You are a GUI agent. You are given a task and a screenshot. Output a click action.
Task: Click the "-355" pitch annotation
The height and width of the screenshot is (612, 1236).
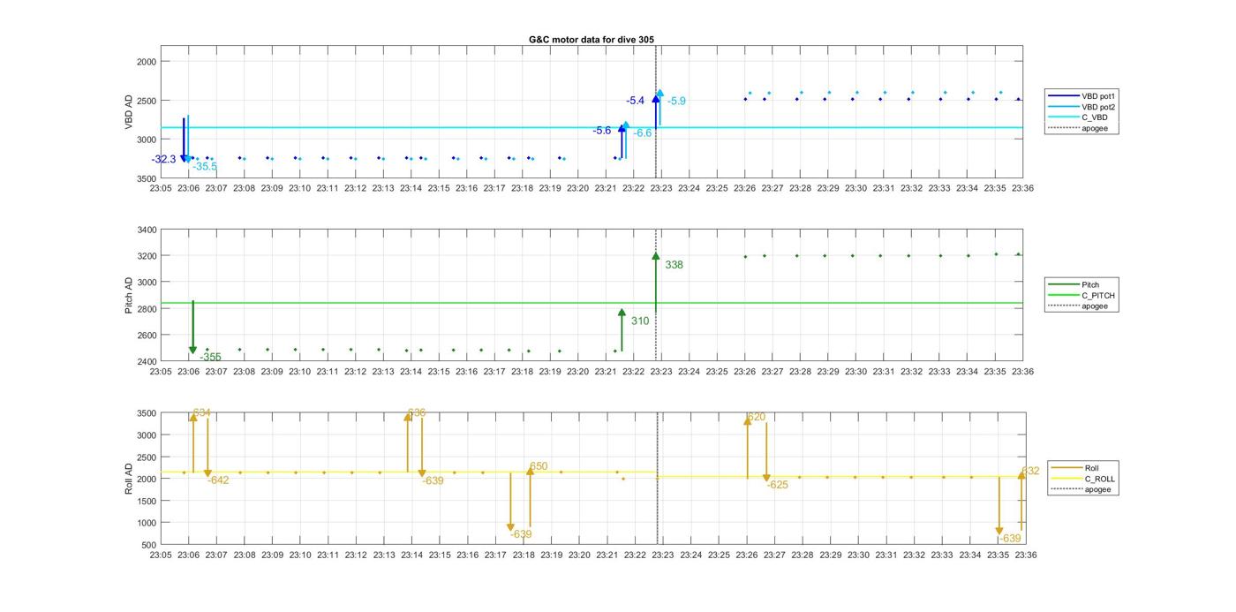(x=210, y=358)
